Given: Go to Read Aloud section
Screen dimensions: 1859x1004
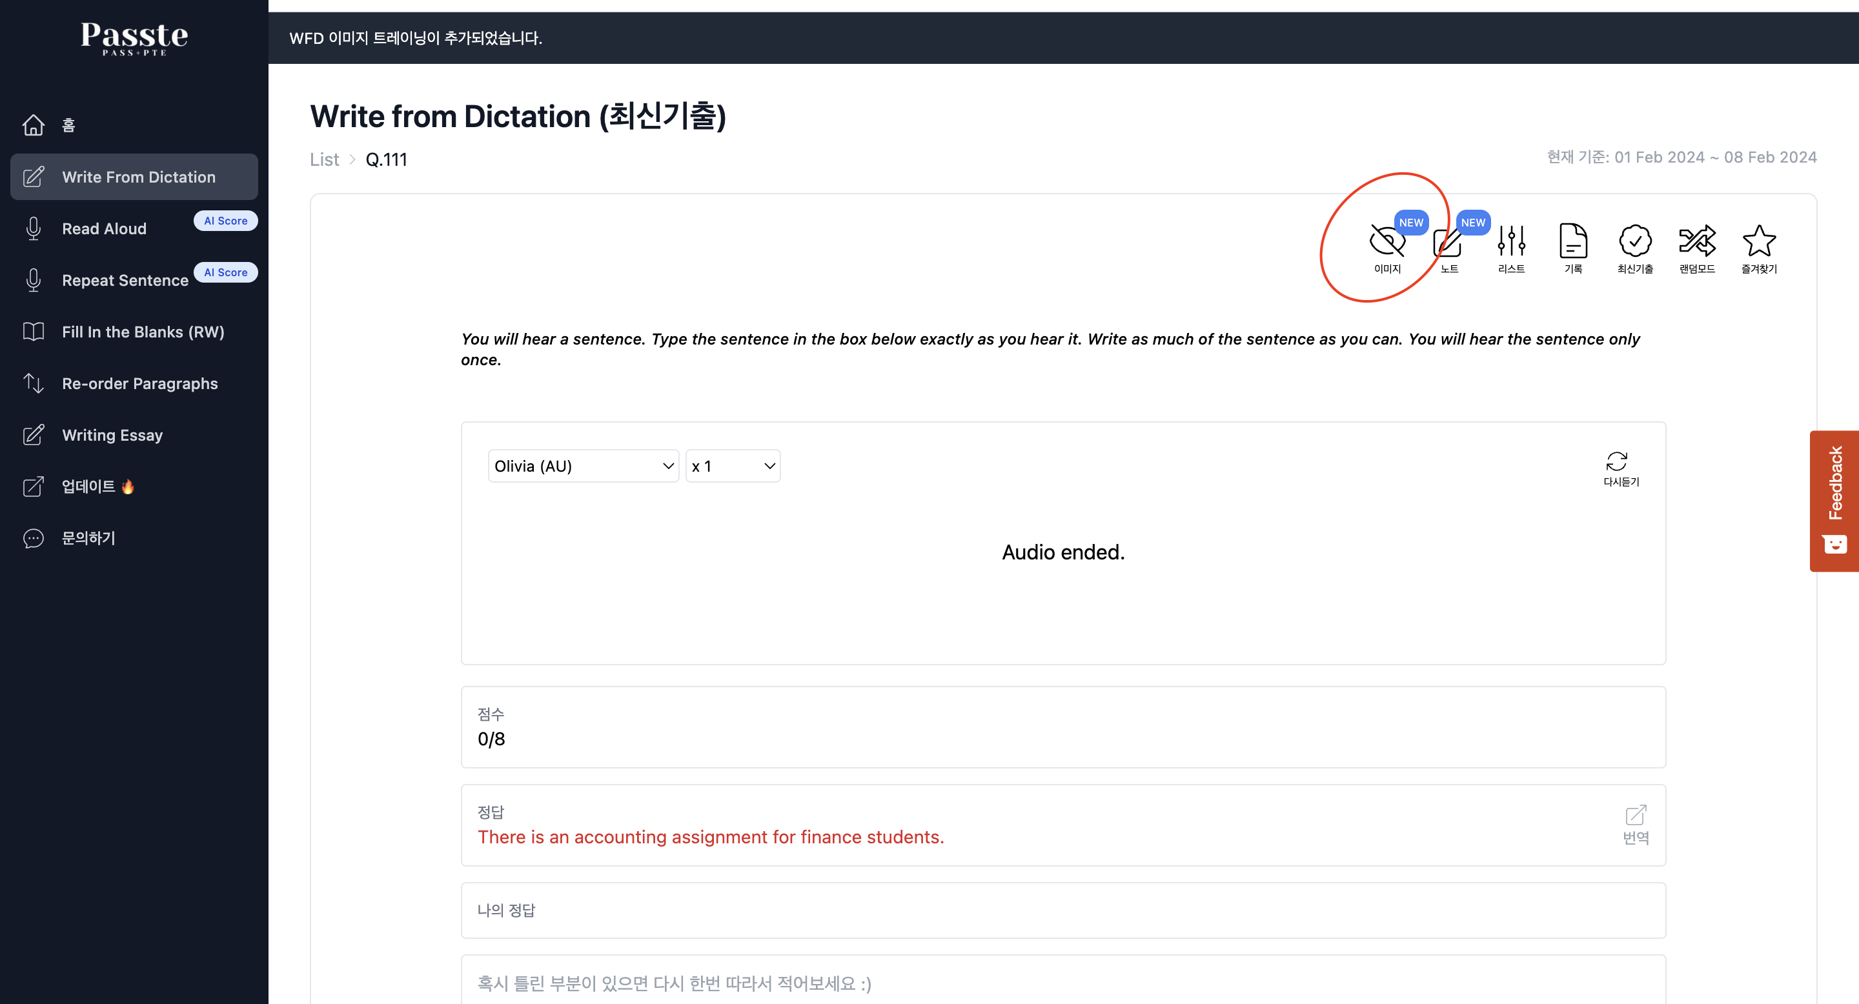Looking at the screenshot, I should [x=104, y=228].
